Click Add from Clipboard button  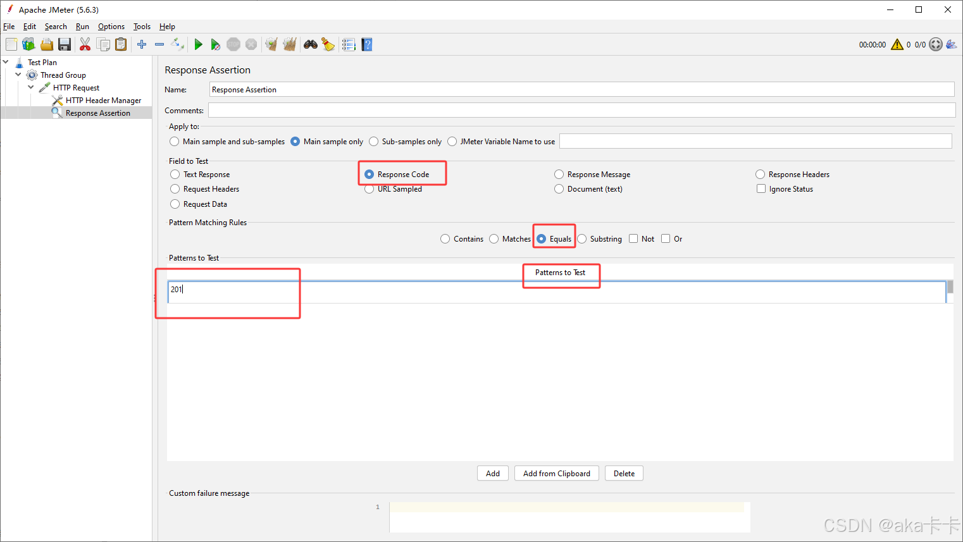click(x=557, y=474)
